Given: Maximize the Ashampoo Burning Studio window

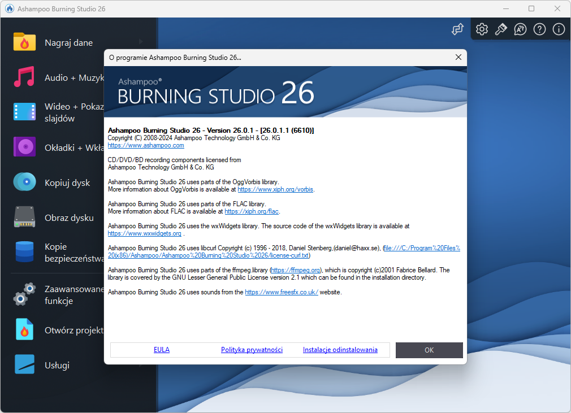Looking at the screenshot, I should 531,8.
